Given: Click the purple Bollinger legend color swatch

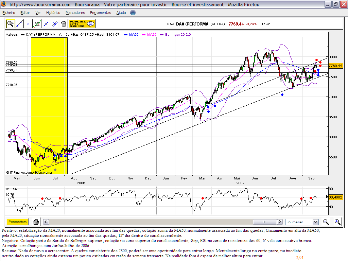Looking at the screenshot, I should pyautogui.click(x=162, y=35).
